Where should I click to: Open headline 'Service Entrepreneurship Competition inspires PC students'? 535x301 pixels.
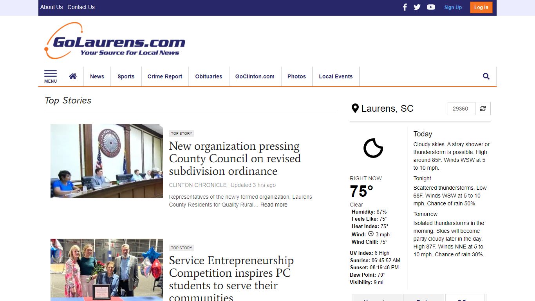pyautogui.click(x=231, y=277)
